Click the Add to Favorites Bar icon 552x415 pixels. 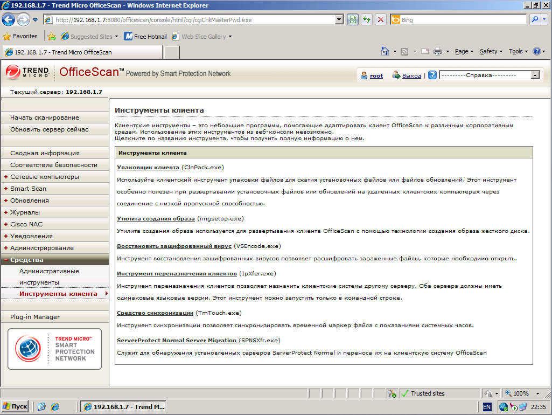(x=52, y=36)
